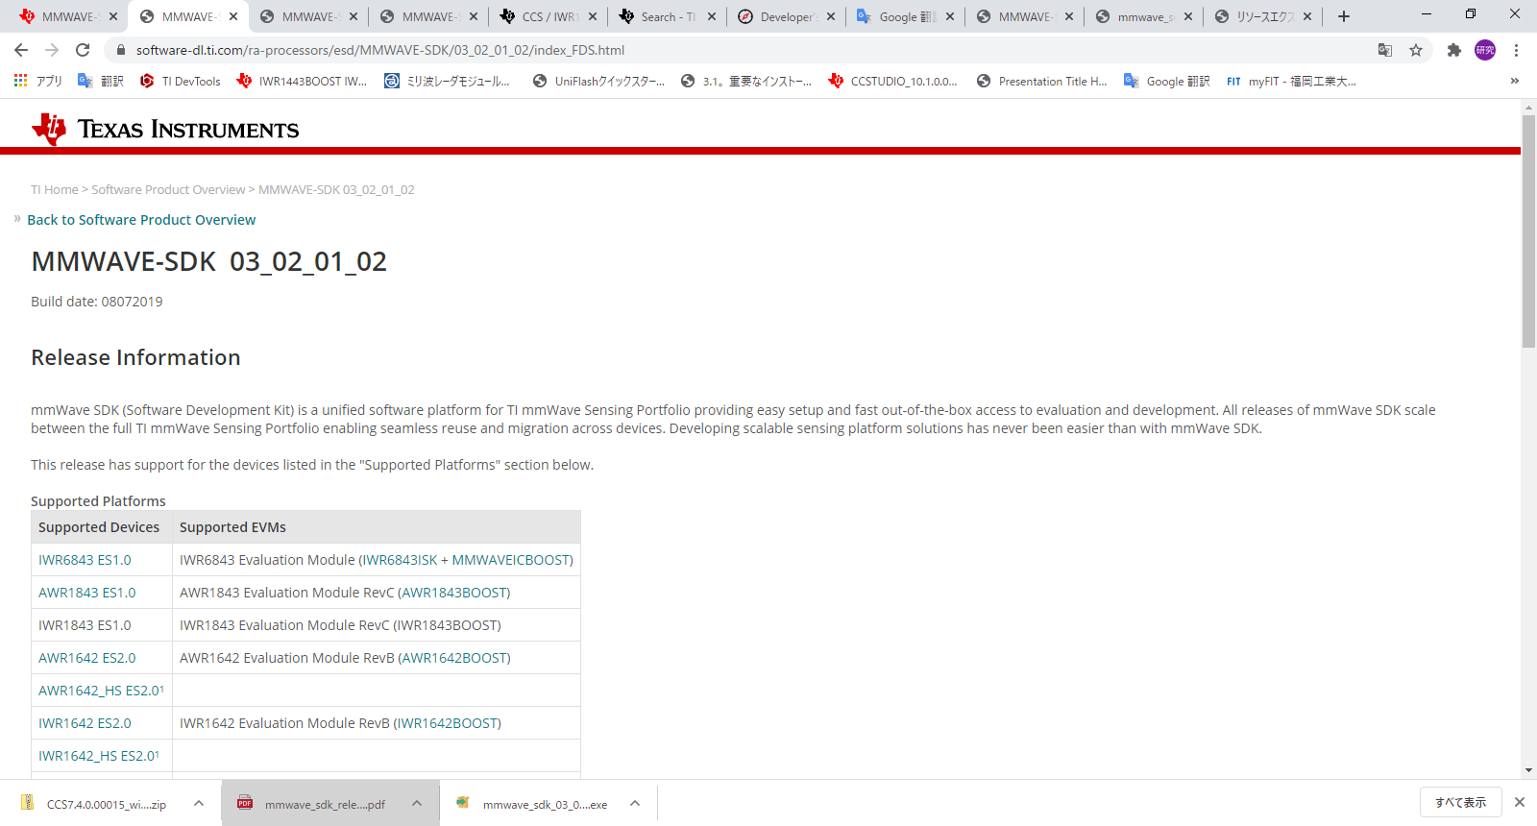Follow the AWR1843BOOST EVM link
Screen dimensions: 1537x826
(x=453, y=593)
